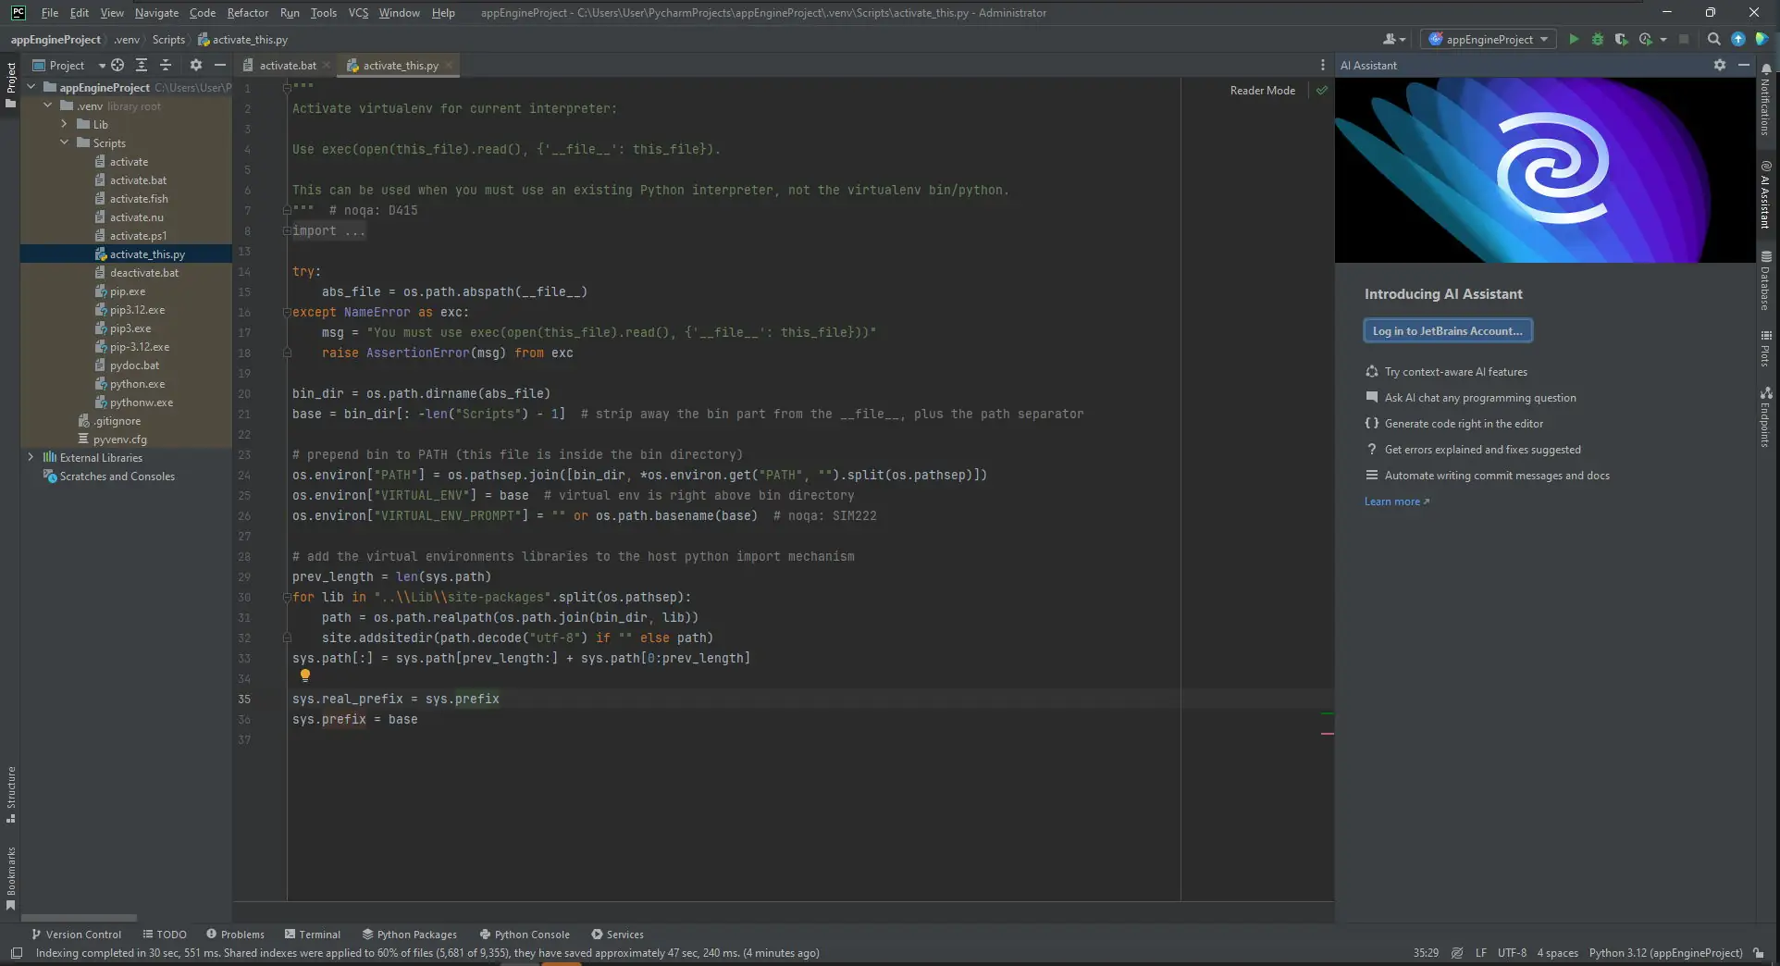Viewport: 1780px width, 966px height.
Task: Expand External Libraries node
Action: pos(31,457)
